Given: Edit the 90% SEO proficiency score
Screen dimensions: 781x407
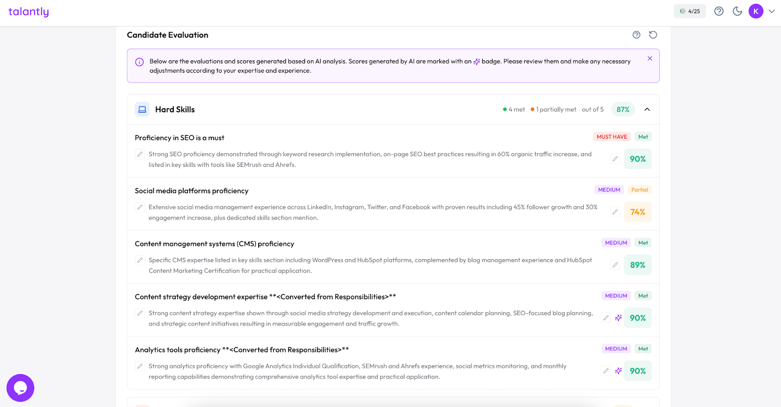Looking at the screenshot, I should coord(615,159).
